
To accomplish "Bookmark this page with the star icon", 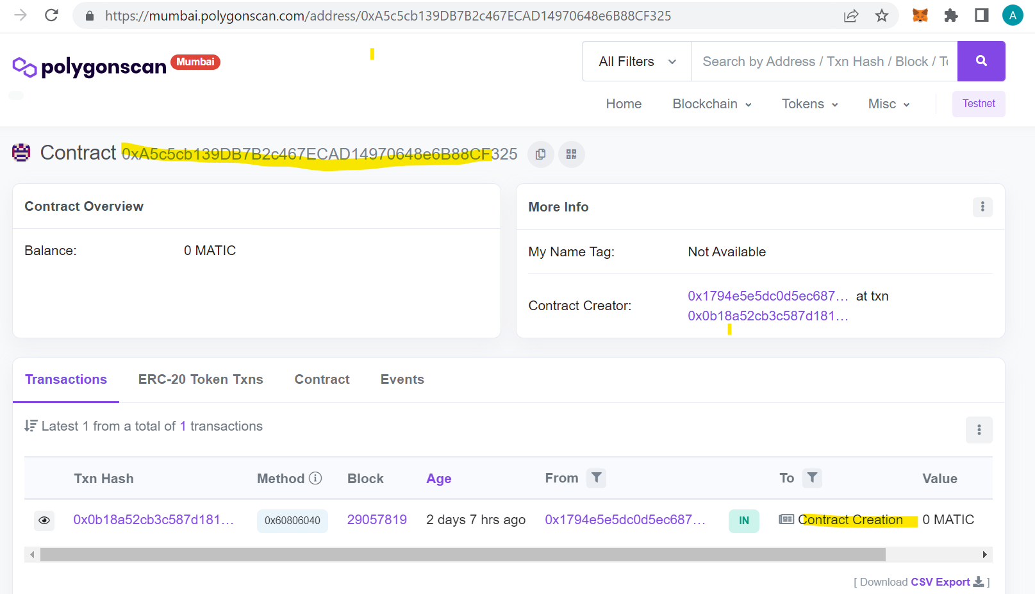I will pyautogui.click(x=882, y=15).
